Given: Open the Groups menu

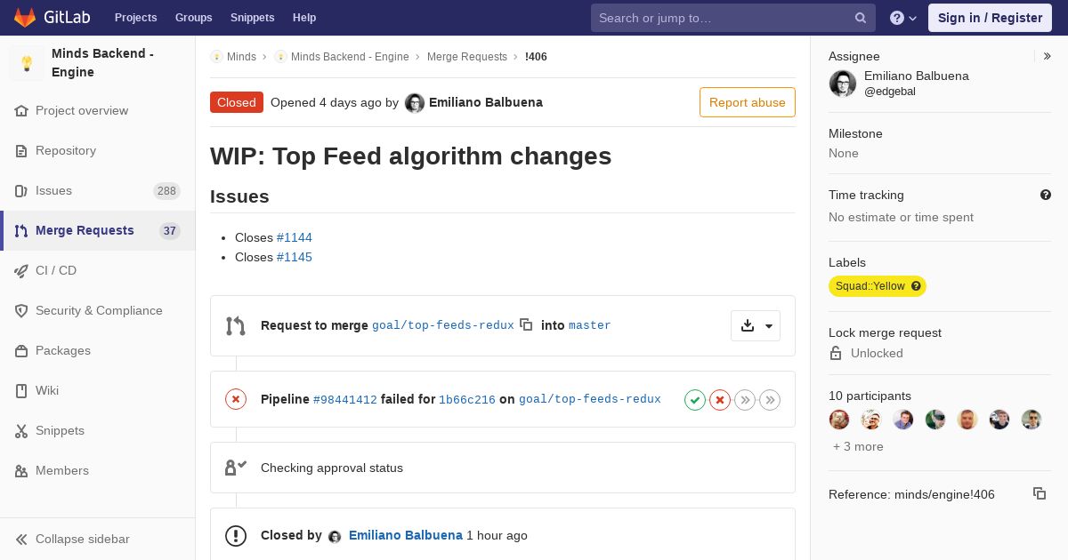Looking at the screenshot, I should [x=193, y=18].
